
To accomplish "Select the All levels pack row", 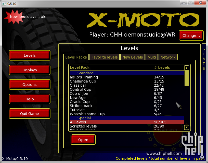I will tap(127, 122).
